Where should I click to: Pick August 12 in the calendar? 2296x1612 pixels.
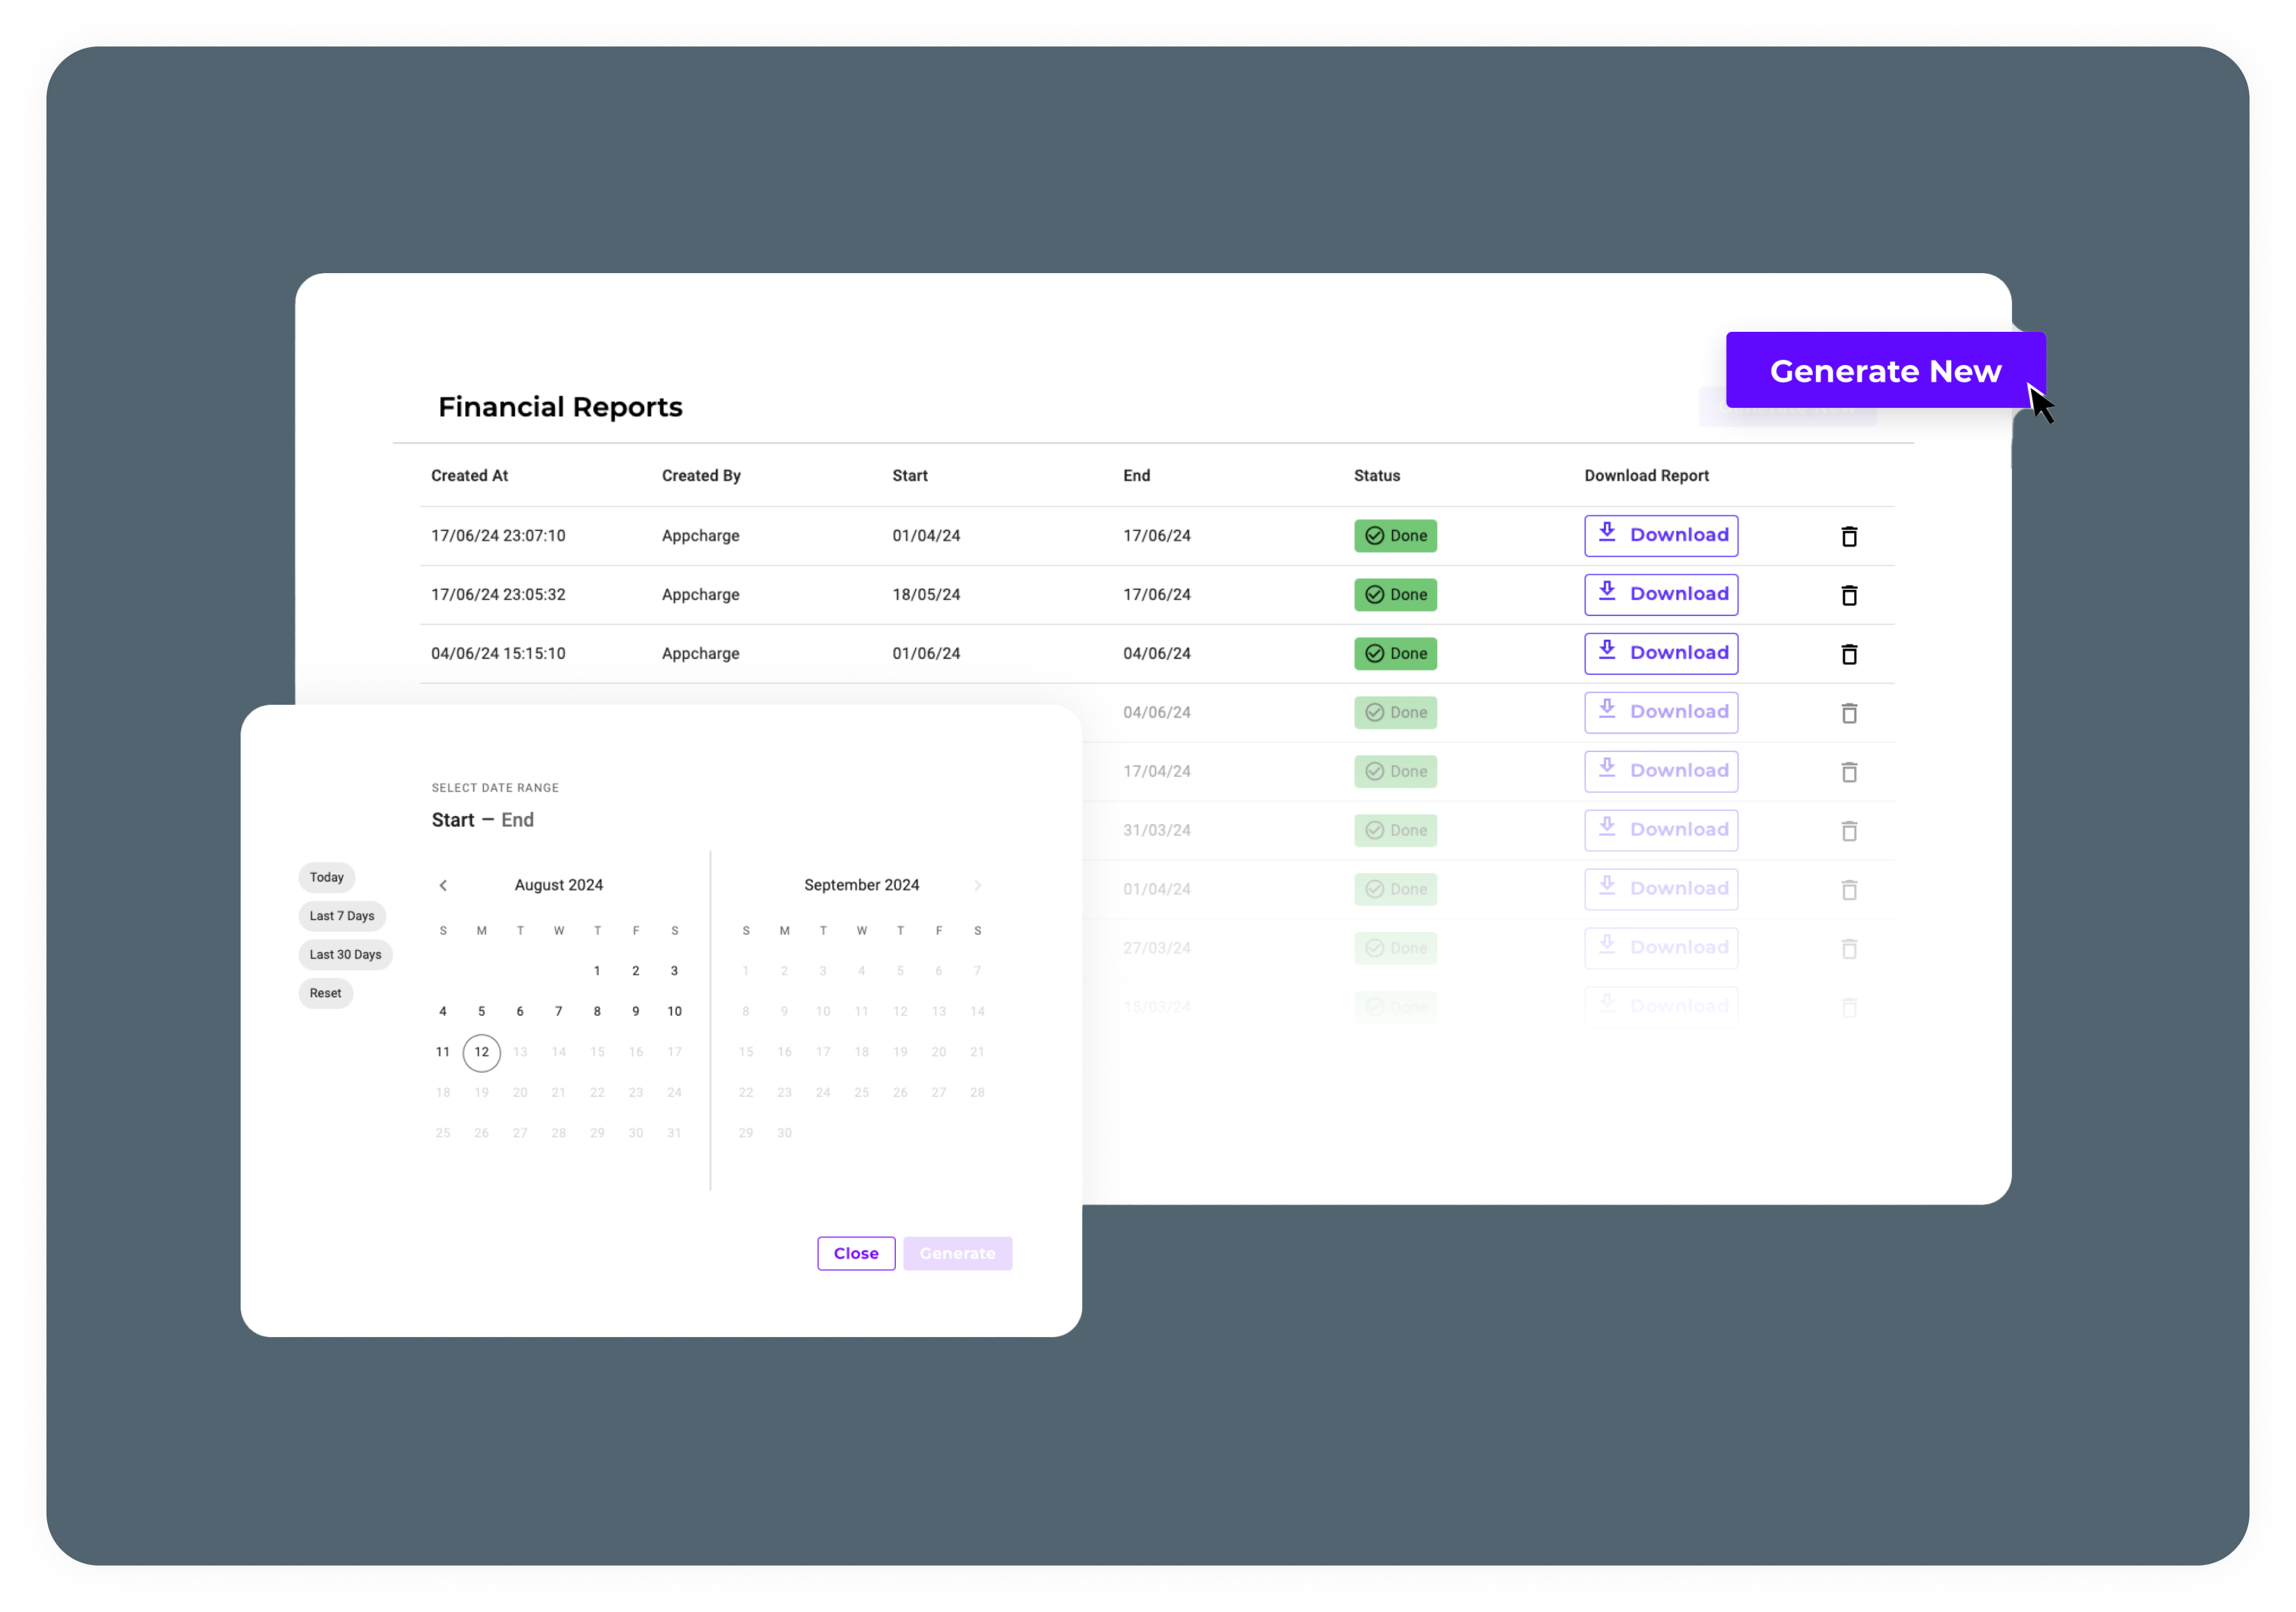[x=481, y=1052]
